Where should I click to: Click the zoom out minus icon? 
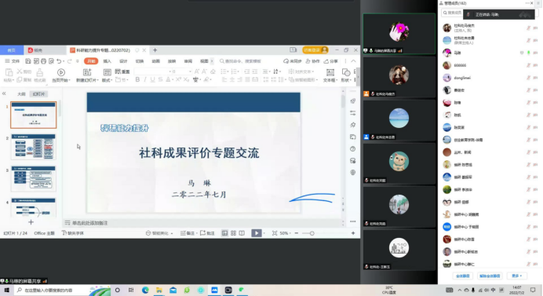coord(297,233)
